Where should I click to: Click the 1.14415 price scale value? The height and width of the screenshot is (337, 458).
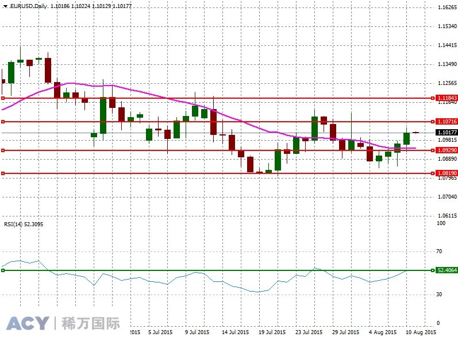coord(447,45)
